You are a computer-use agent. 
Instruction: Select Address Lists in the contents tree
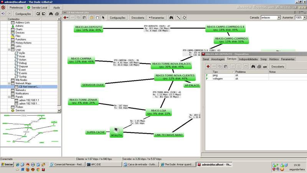(x=23, y=23)
